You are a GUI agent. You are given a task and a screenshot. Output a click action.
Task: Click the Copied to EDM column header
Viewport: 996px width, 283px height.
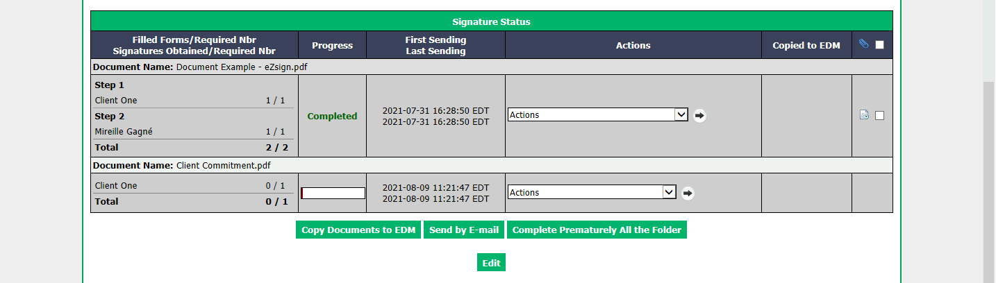806,45
